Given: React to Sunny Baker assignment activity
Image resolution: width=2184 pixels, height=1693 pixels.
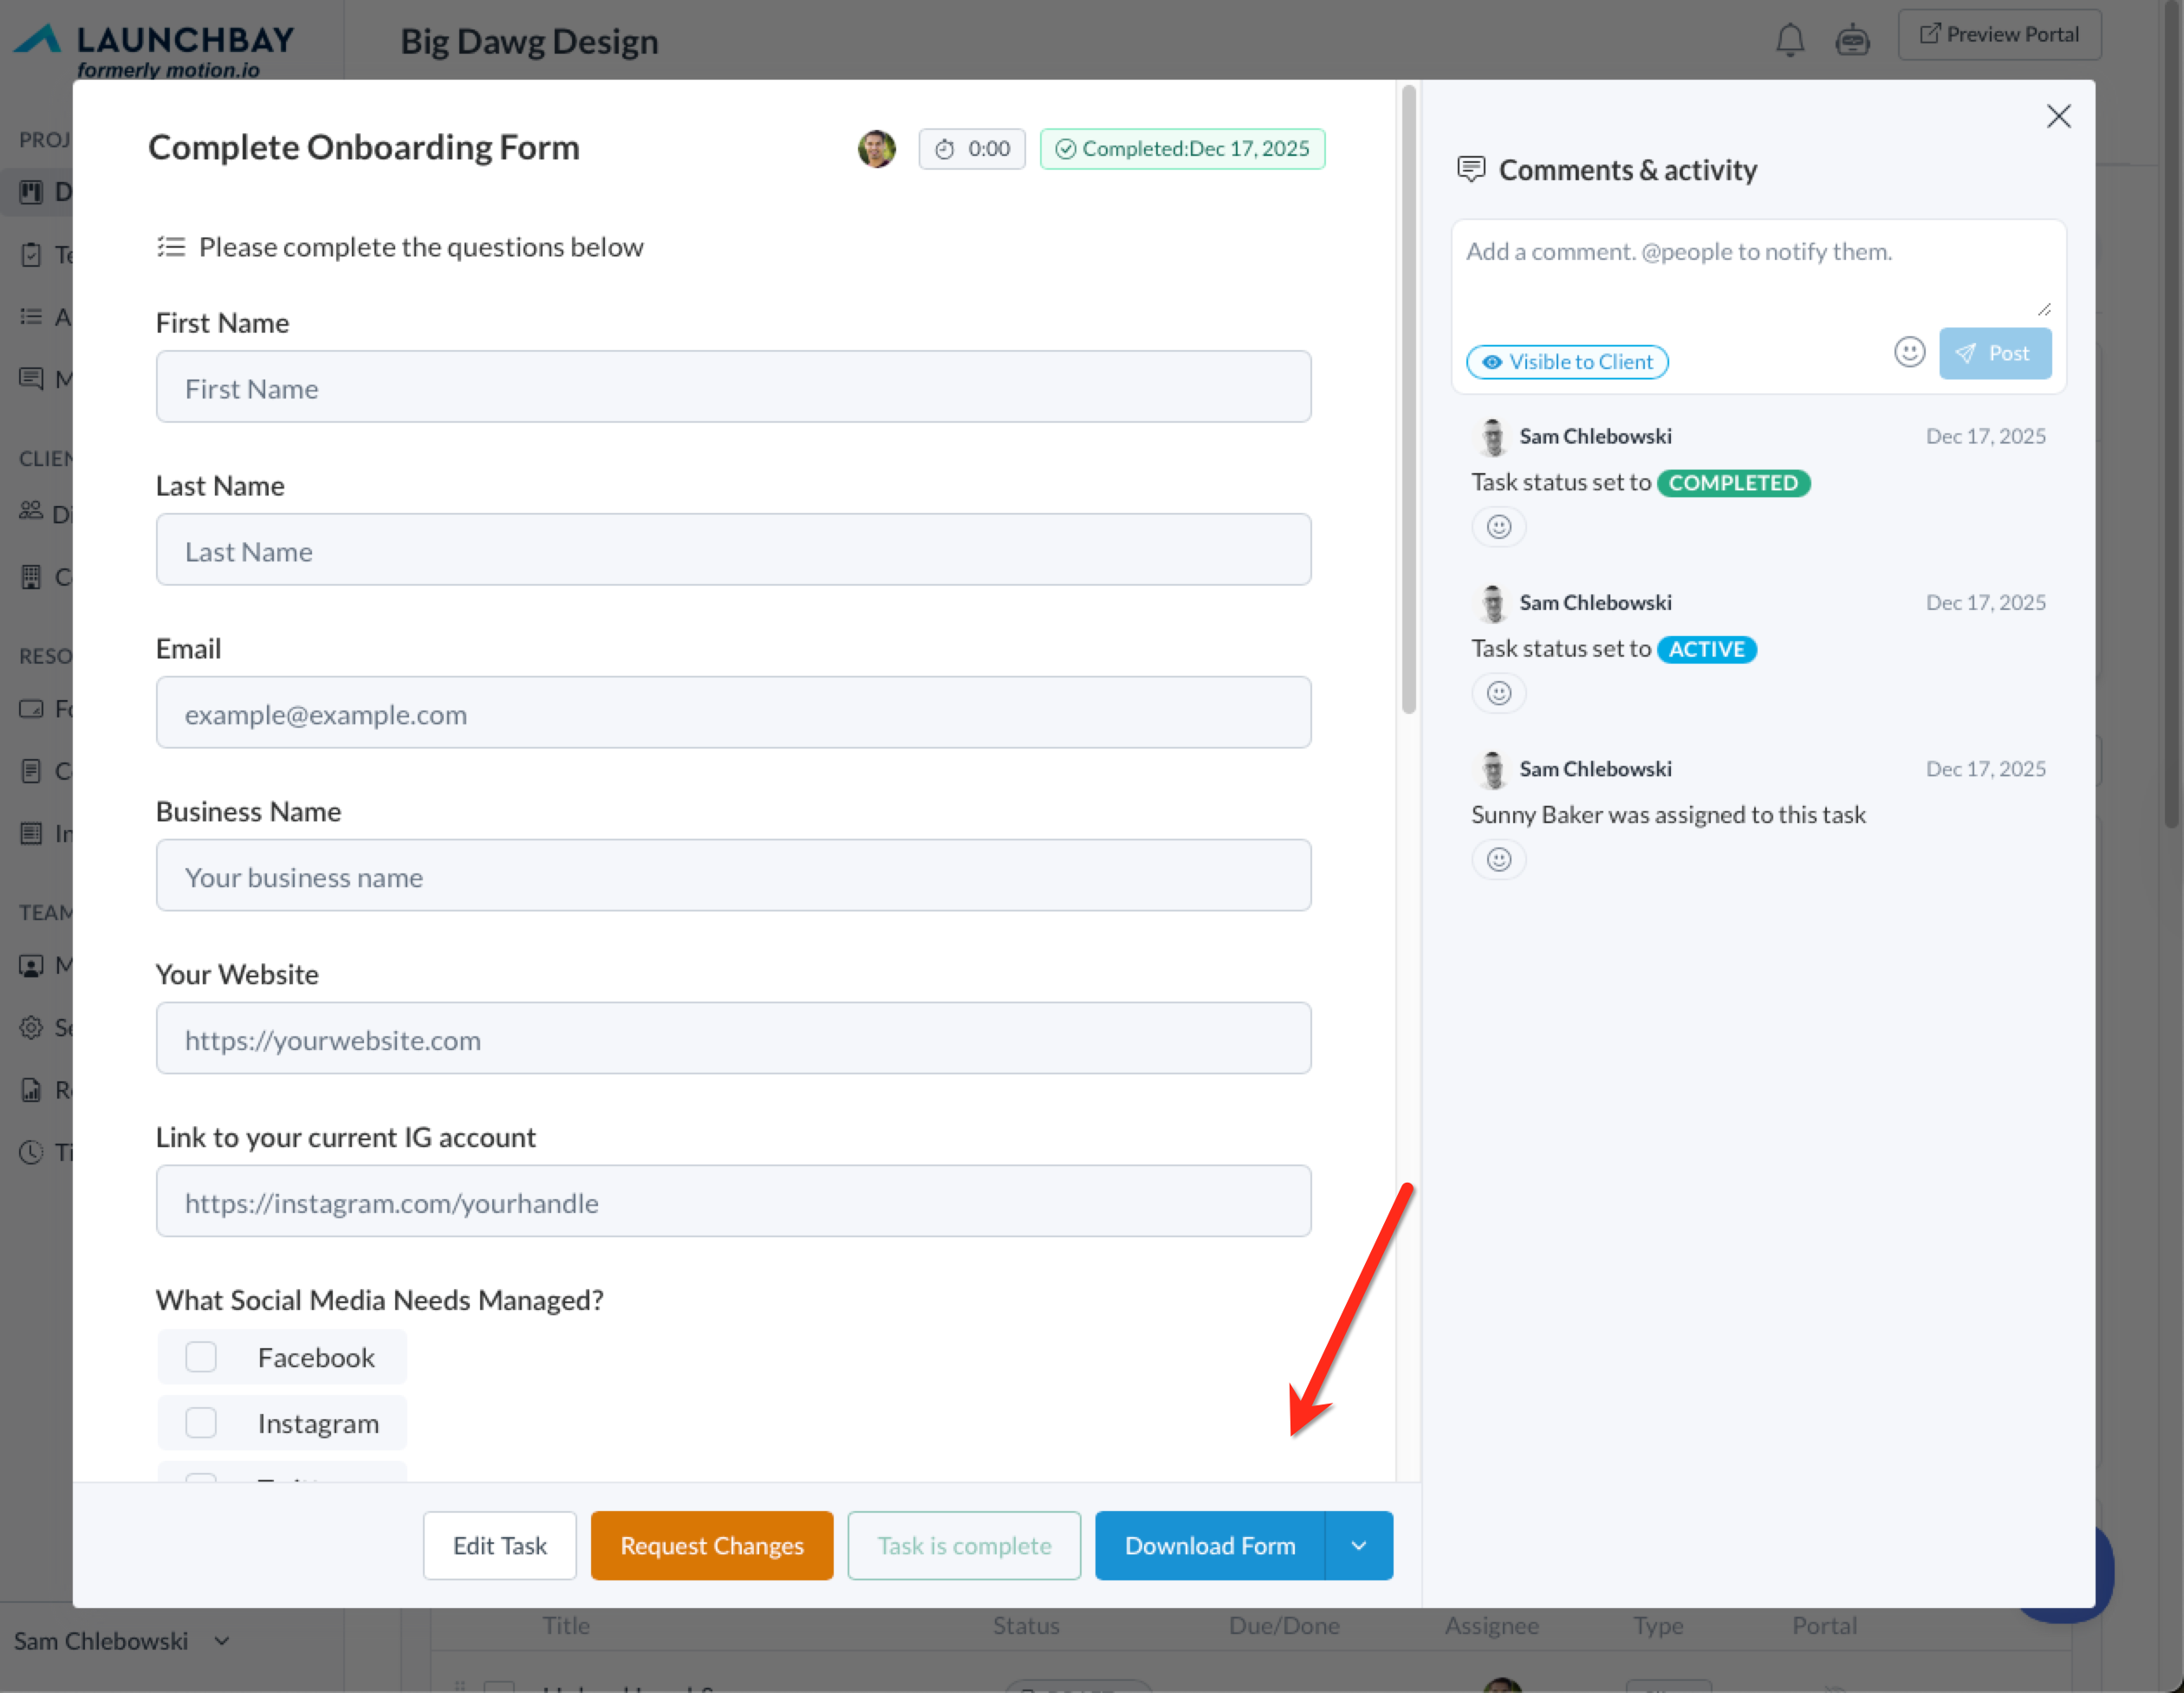Looking at the screenshot, I should click(x=1498, y=859).
